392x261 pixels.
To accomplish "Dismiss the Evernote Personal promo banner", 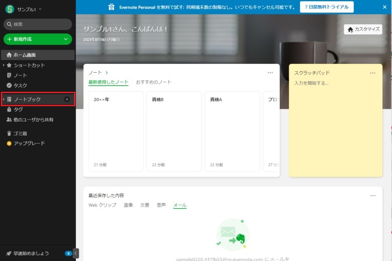I will [x=385, y=7].
